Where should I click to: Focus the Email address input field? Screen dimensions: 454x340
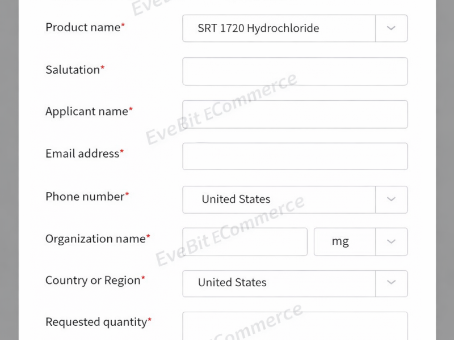(x=295, y=156)
